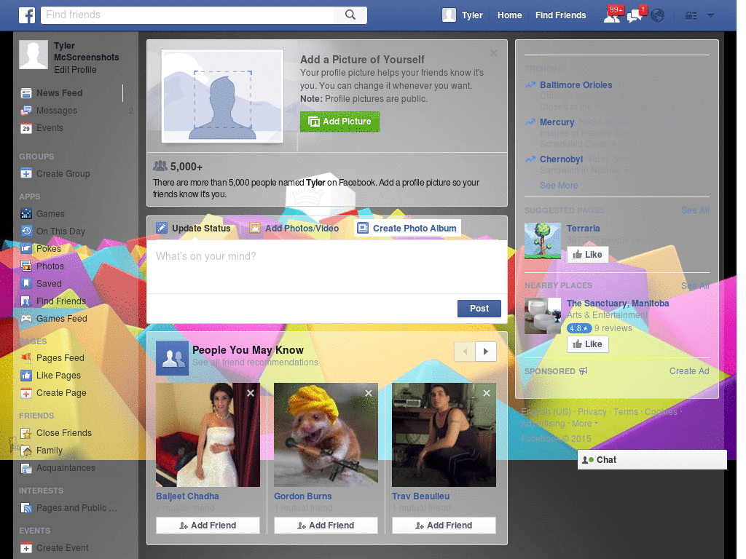Screen dimensions: 746x559
Task: Like The Sanctuary, Manitoba page
Action: point(588,344)
